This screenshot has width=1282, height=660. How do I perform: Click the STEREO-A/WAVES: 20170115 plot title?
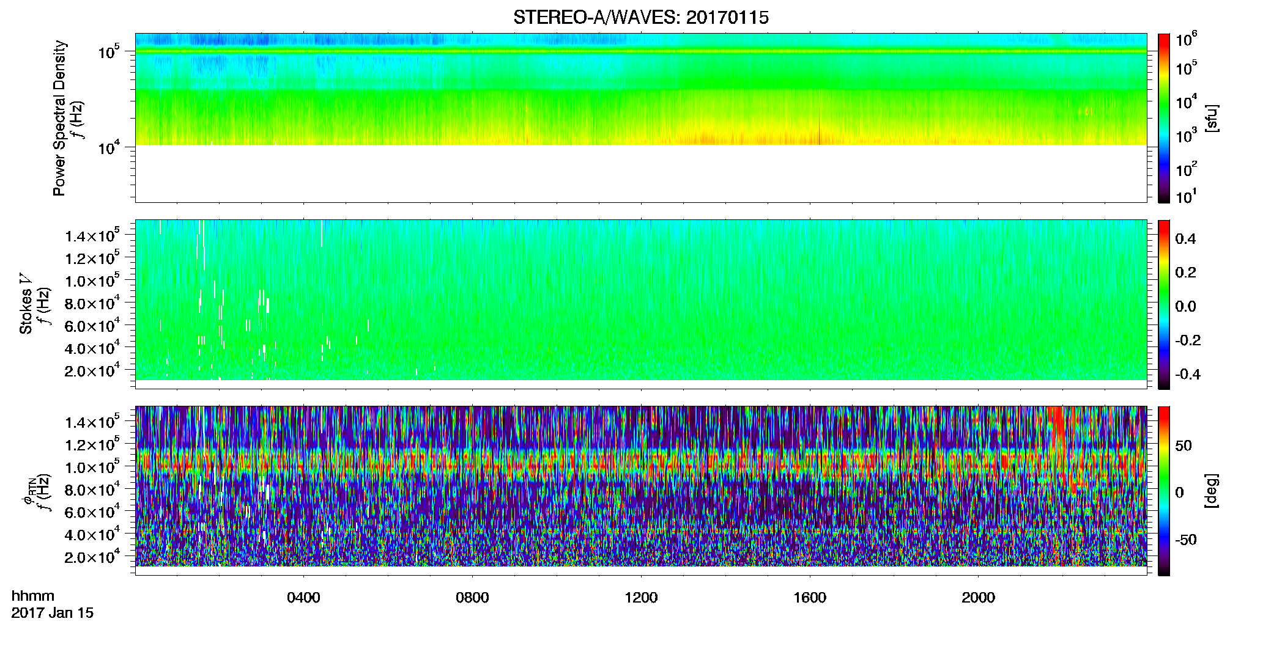point(641,18)
